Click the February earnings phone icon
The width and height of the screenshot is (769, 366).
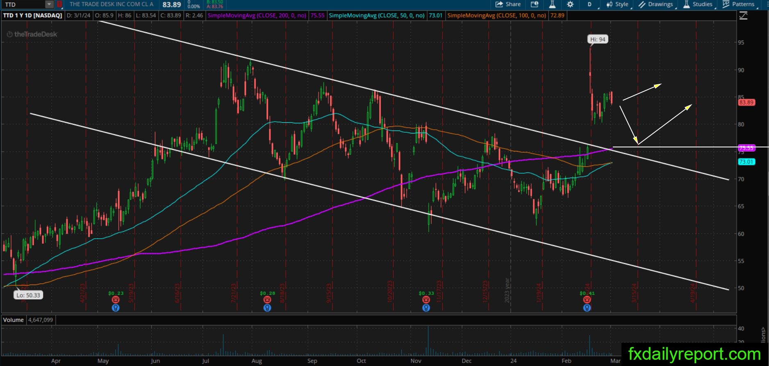pyautogui.click(x=587, y=300)
